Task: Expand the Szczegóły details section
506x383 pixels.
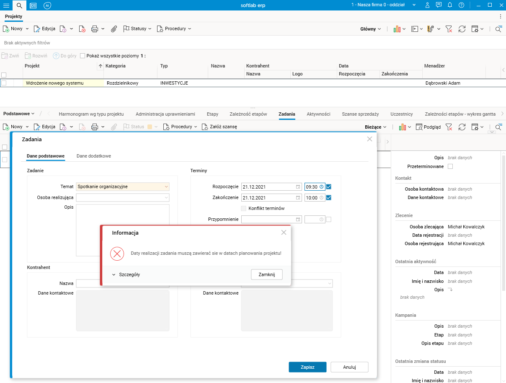Action: pyautogui.click(x=126, y=274)
